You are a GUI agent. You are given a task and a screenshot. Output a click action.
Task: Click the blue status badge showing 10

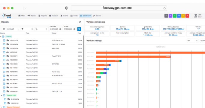(x=179, y=16)
